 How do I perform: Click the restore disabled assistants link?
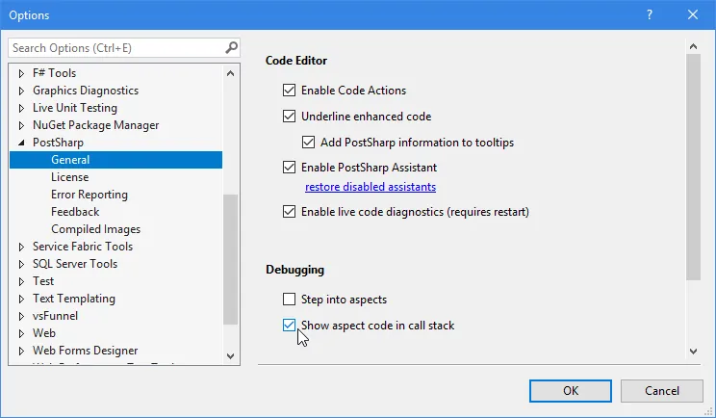[371, 187]
